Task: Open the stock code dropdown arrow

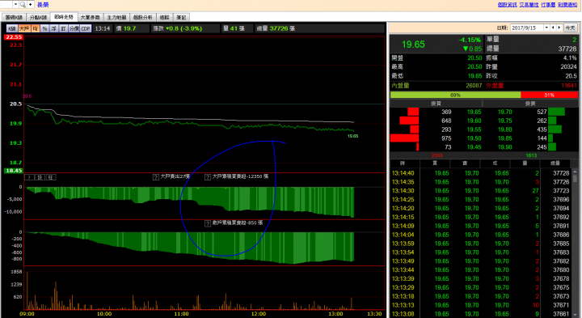Action: click(15, 5)
